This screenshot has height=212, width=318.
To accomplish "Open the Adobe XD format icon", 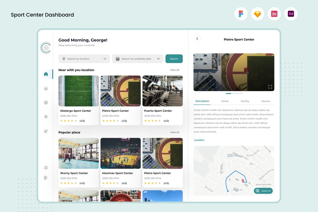I will (291, 14).
